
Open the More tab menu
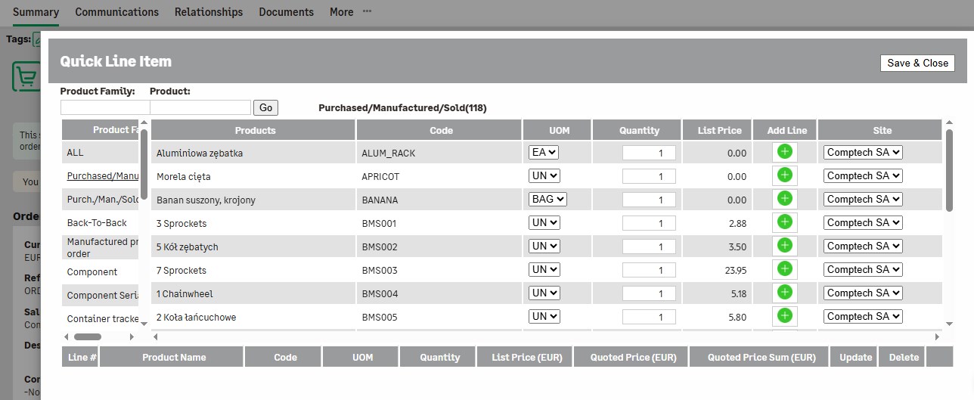pyautogui.click(x=341, y=12)
